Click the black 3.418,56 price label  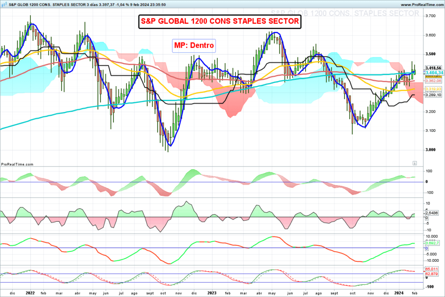click(433, 68)
